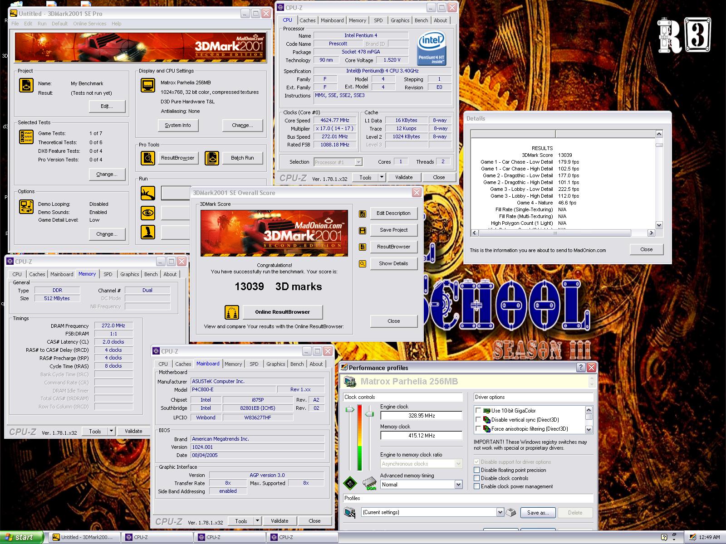Click the Matrox Parhelia card icon in profiles header
Viewport: 726px width, 544px height.
(x=350, y=382)
